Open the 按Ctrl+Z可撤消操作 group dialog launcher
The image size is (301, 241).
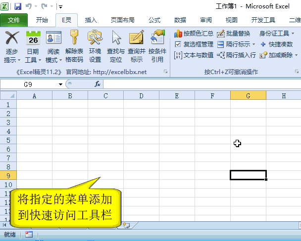coord(297,72)
